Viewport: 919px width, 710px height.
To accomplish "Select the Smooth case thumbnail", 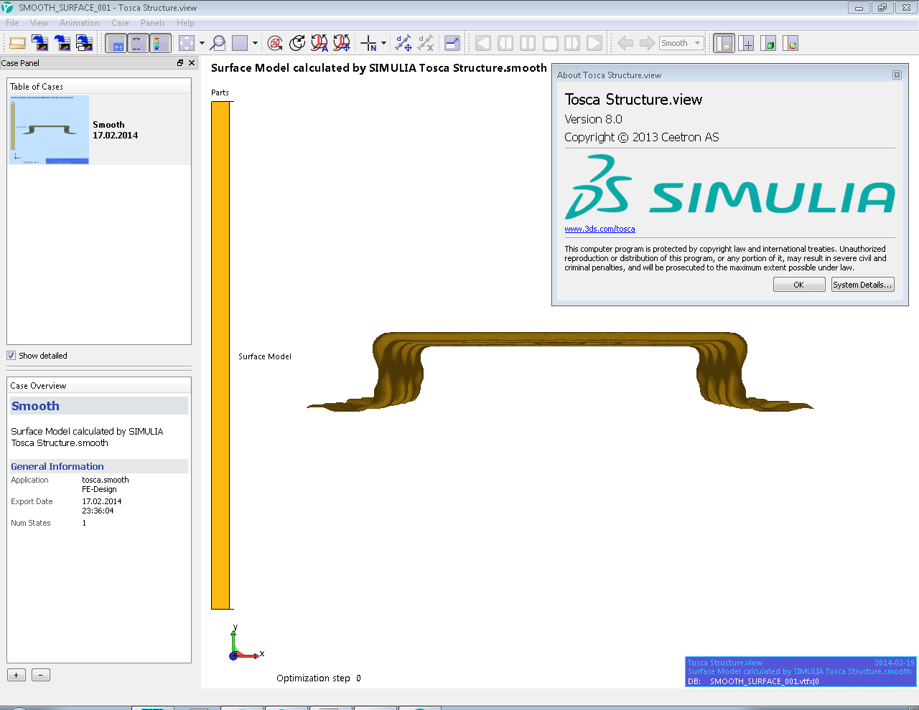I will (x=50, y=130).
